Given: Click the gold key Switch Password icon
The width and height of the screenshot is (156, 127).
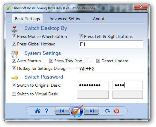Looking at the screenshot, I should [x=14, y=78].
